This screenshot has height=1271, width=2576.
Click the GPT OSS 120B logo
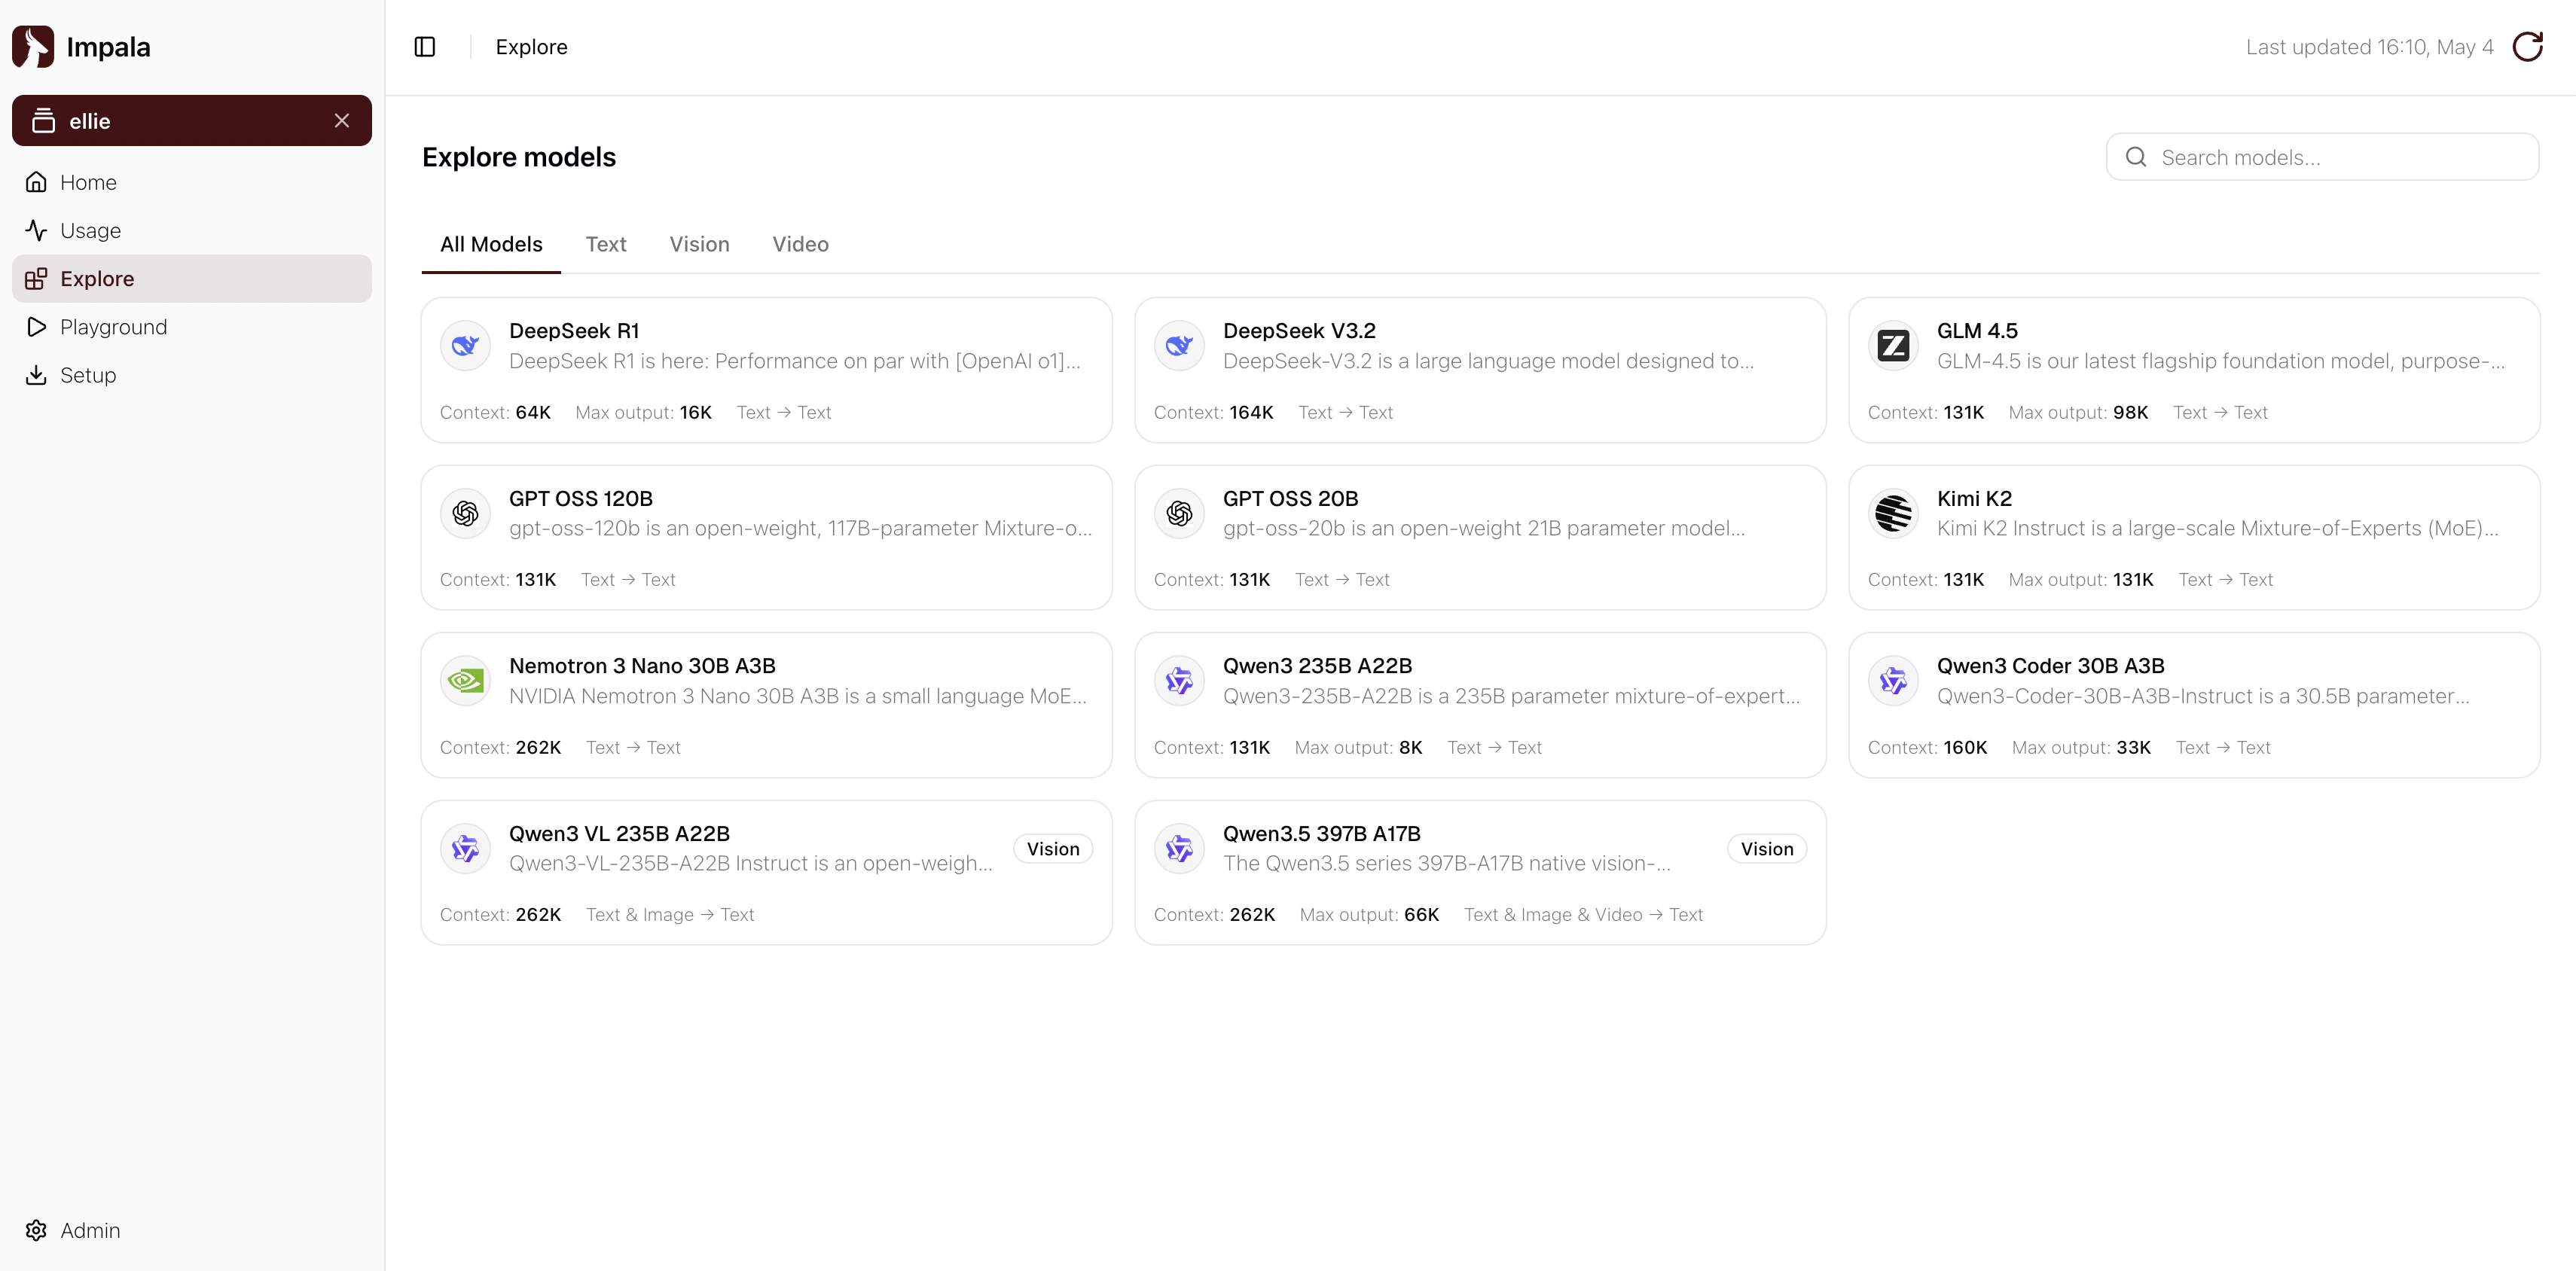coord(465,514)
